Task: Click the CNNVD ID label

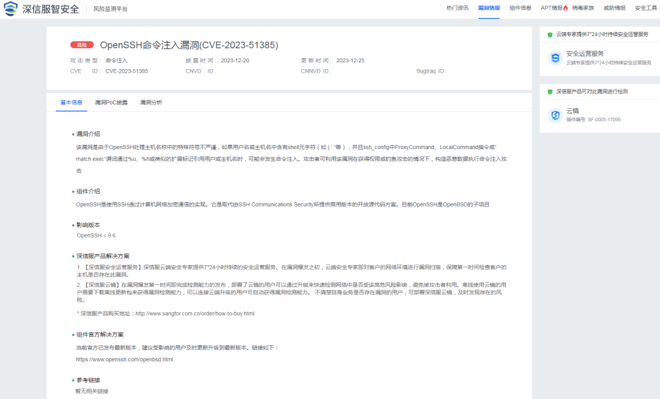Action: (316, 71)
